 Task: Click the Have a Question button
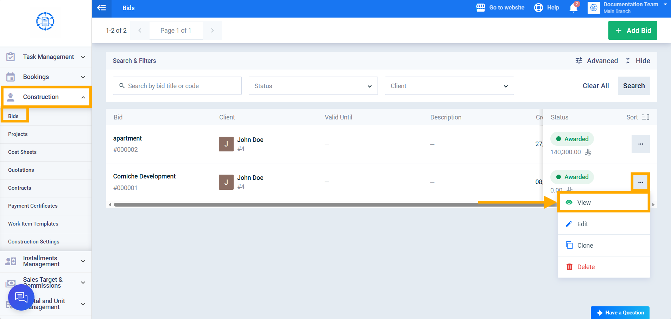click(x=620, y=313)
